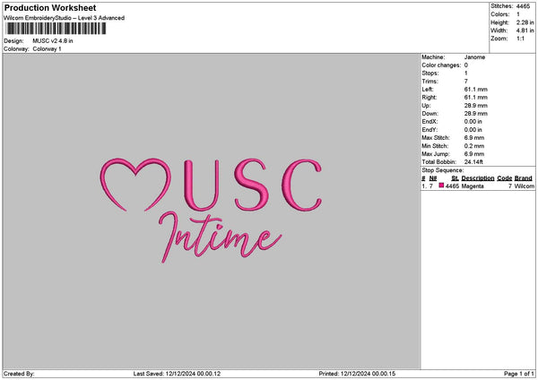The image size is (538, 380).
Task: Click the Last Saved 12/12/2024 timestamp
Action: [x=177, y=374]
